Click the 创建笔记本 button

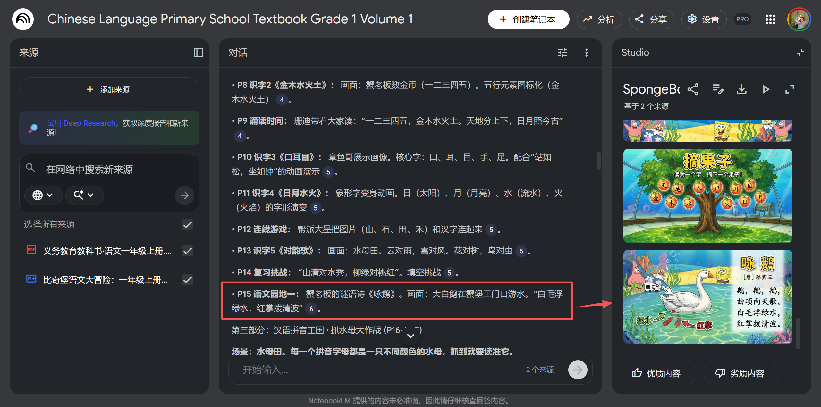528,19
